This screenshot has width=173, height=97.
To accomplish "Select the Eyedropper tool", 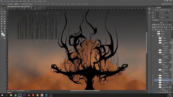I will pyautogui.click(x=5, y=14).
